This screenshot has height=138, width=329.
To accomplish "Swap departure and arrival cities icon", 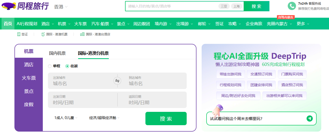I will 117,81.
